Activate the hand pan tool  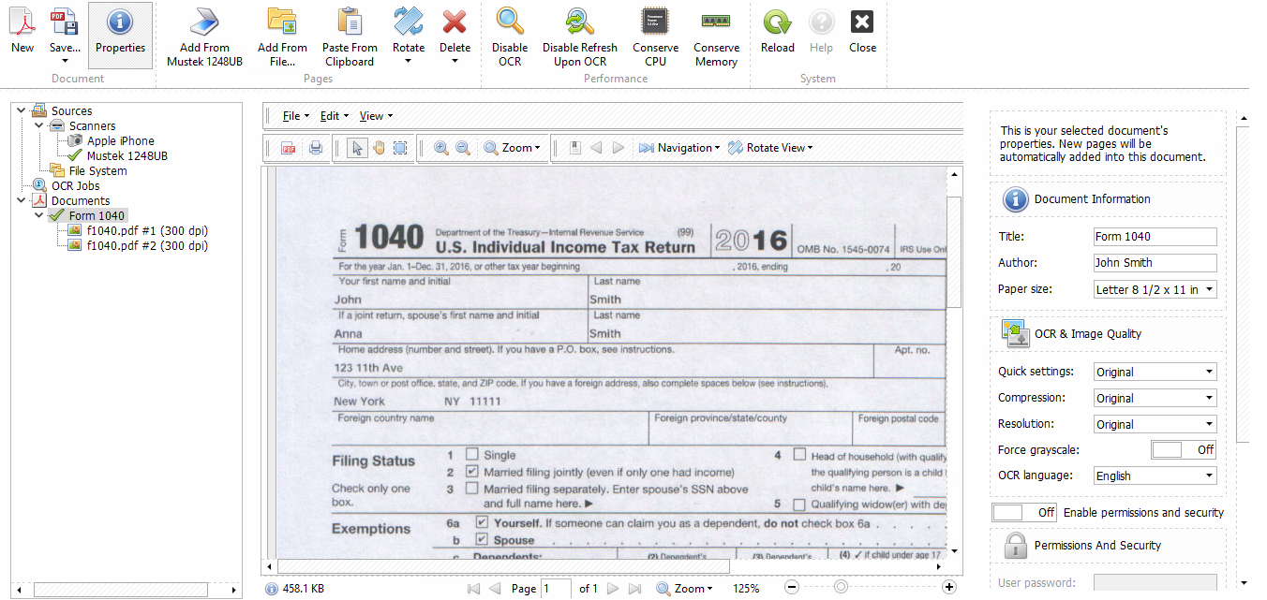click(380, 148)
